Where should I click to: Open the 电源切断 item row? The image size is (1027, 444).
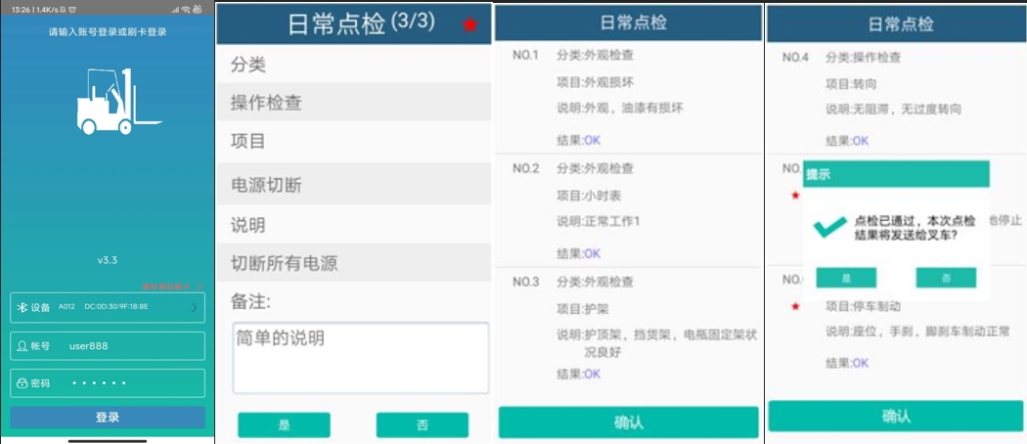(353, 185)
